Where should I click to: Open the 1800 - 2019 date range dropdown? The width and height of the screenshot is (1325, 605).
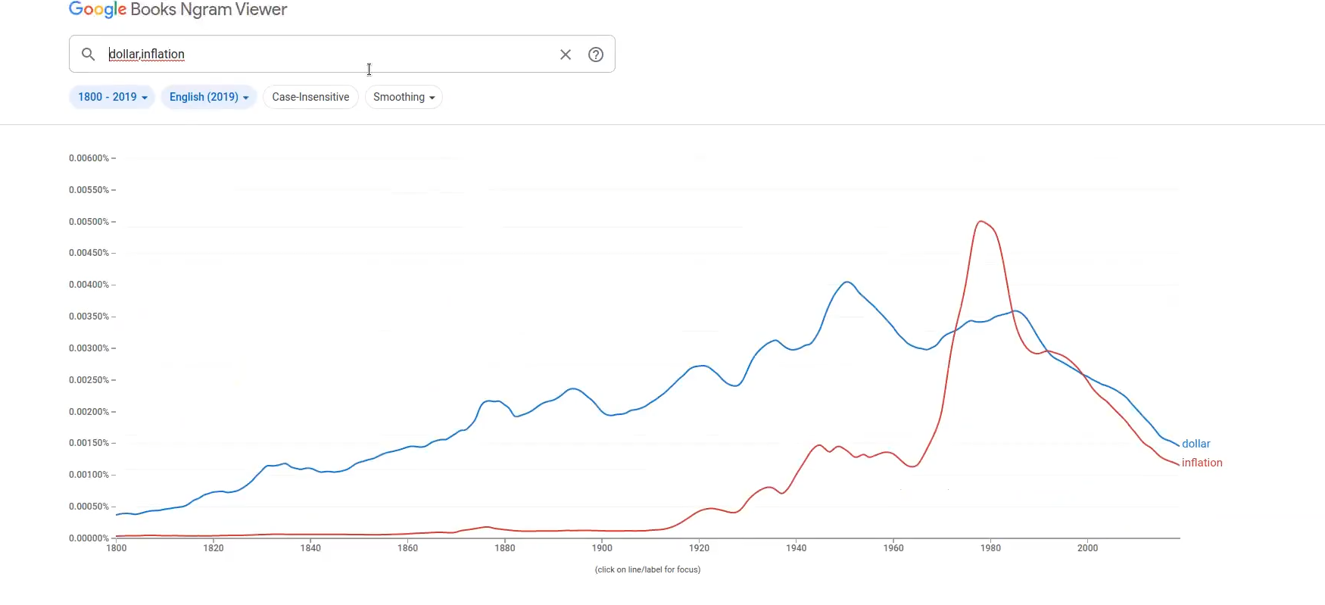point(112,97)
